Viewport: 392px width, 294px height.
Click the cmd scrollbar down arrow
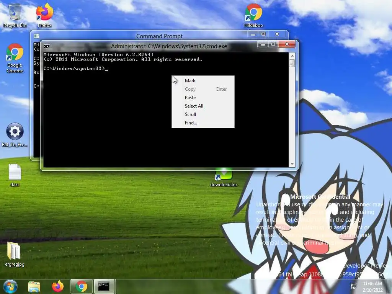pos(292,164)
